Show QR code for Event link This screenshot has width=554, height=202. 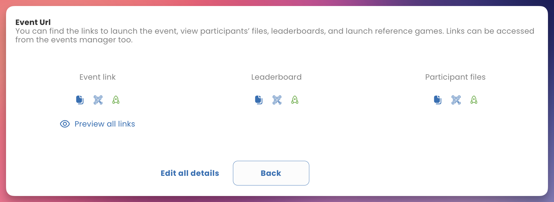[x=98, y=100]
